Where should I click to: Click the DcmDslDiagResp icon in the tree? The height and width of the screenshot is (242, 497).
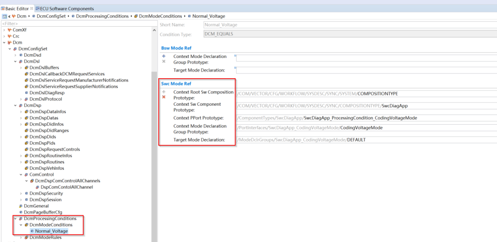click(x=26, y=93)
